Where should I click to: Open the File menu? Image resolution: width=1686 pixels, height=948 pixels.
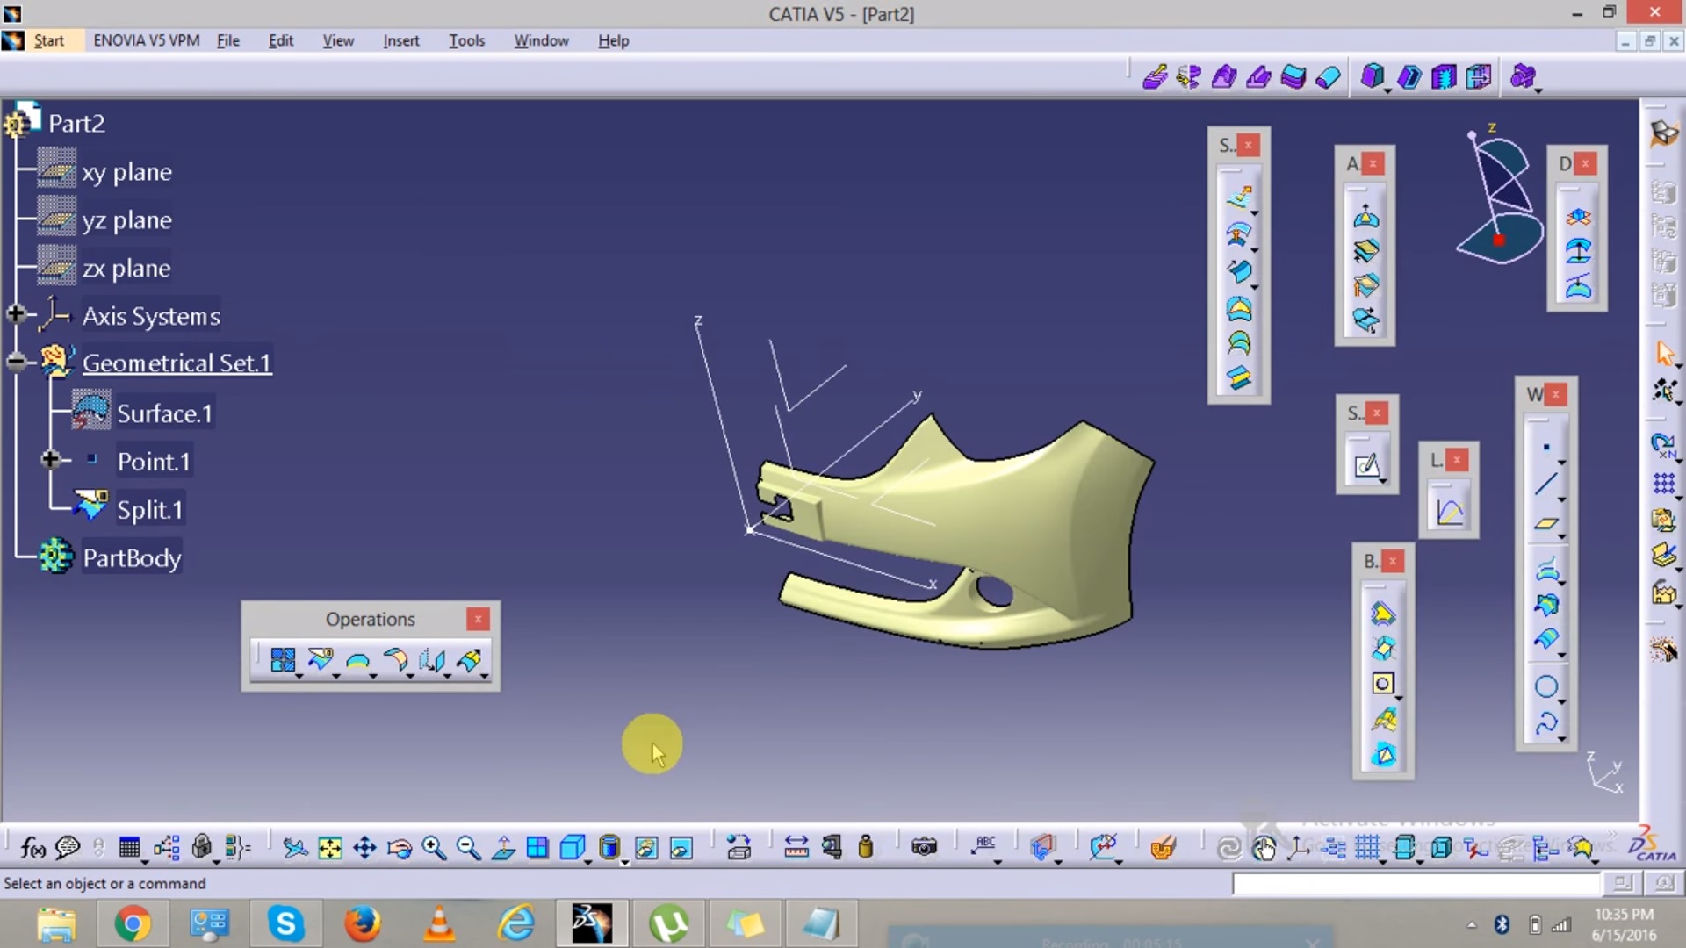[x=228, y=40]
